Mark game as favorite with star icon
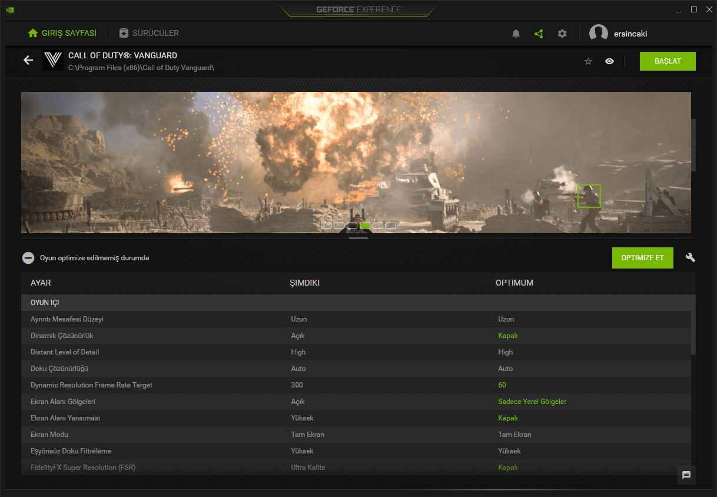The height and width of the screenshot is (497, 717). coord(588,61)
